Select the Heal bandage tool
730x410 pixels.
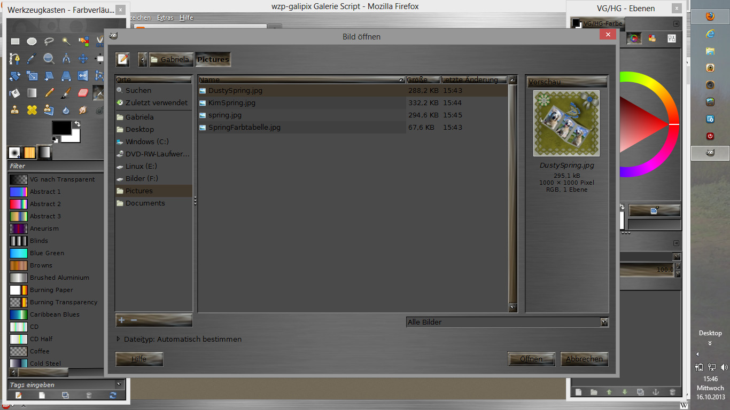pos(32,110)
